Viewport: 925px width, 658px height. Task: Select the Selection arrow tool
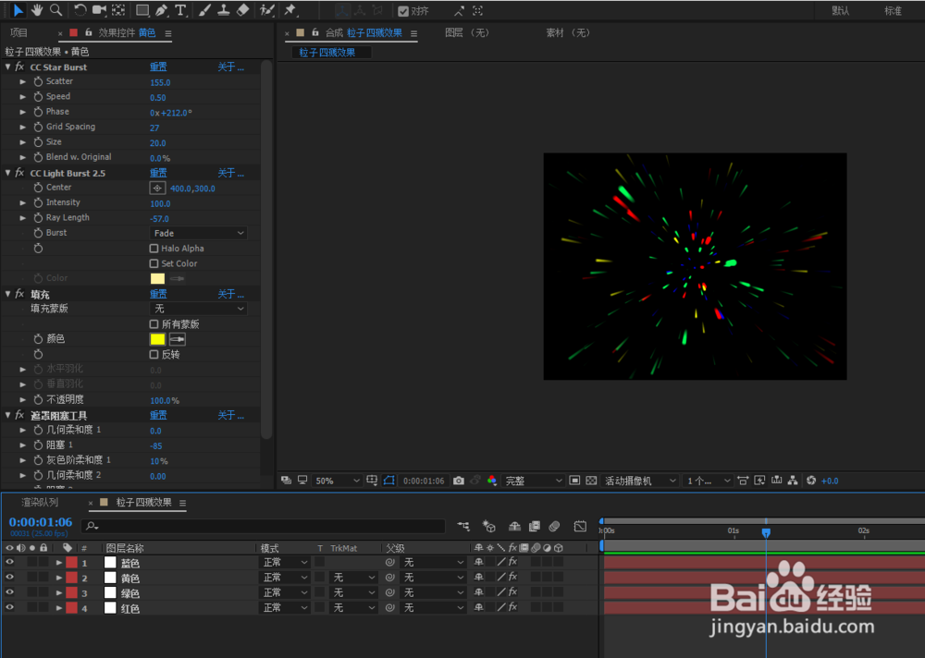coord(18,10)
